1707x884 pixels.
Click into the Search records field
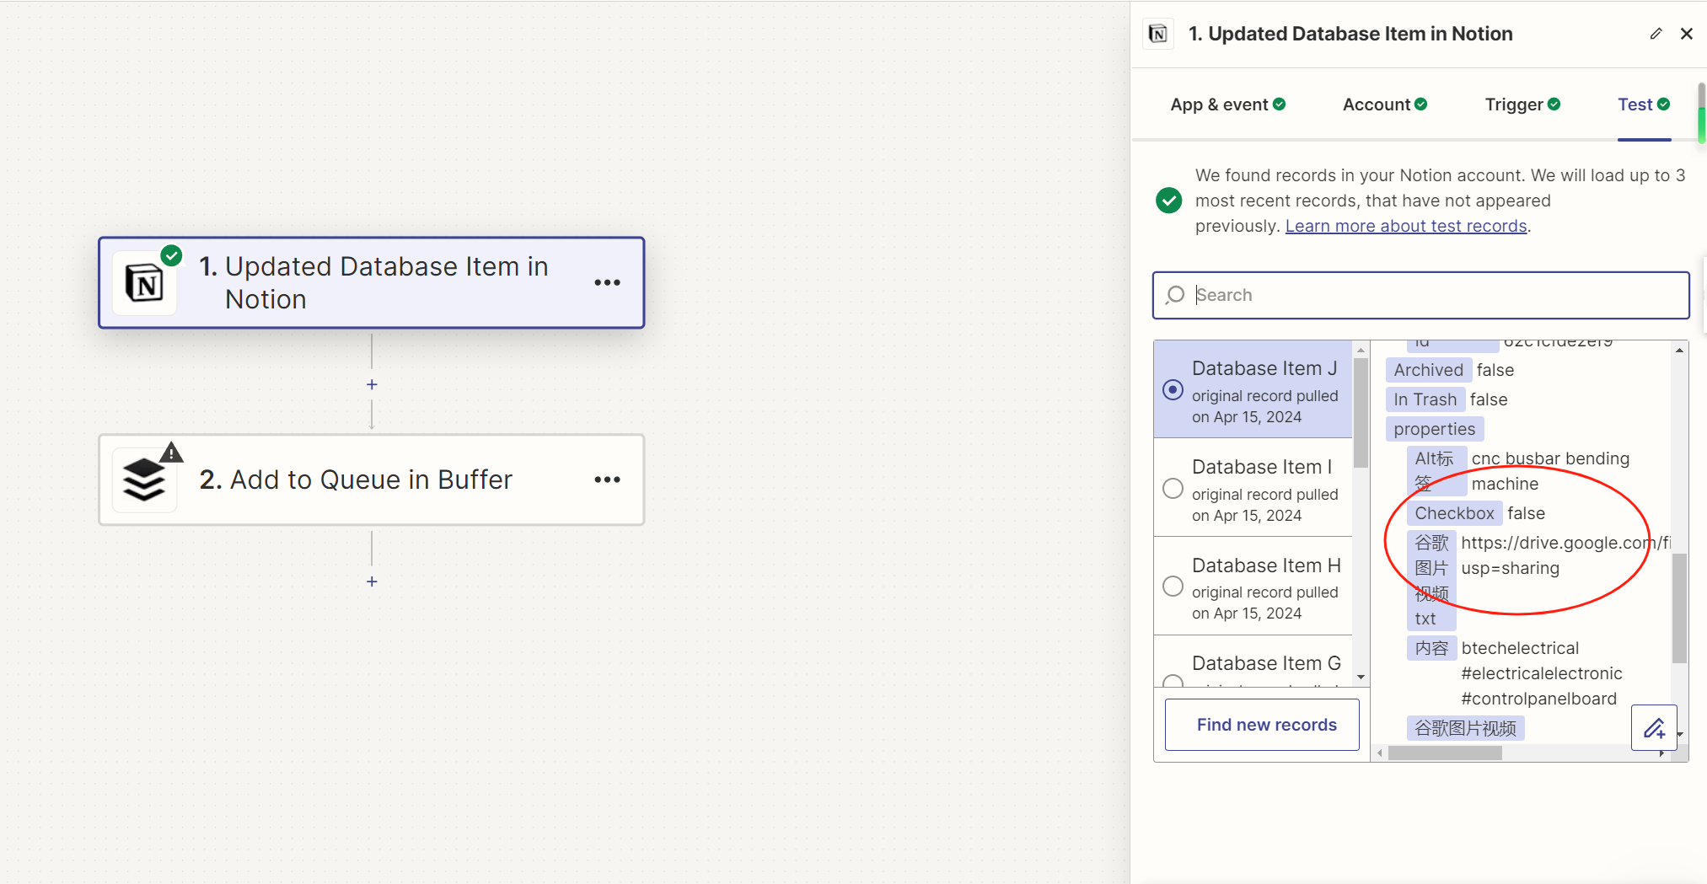[1421, 295]
